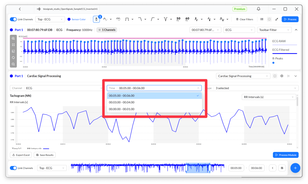Choose the high-pass filter icon

coord(152,19)
